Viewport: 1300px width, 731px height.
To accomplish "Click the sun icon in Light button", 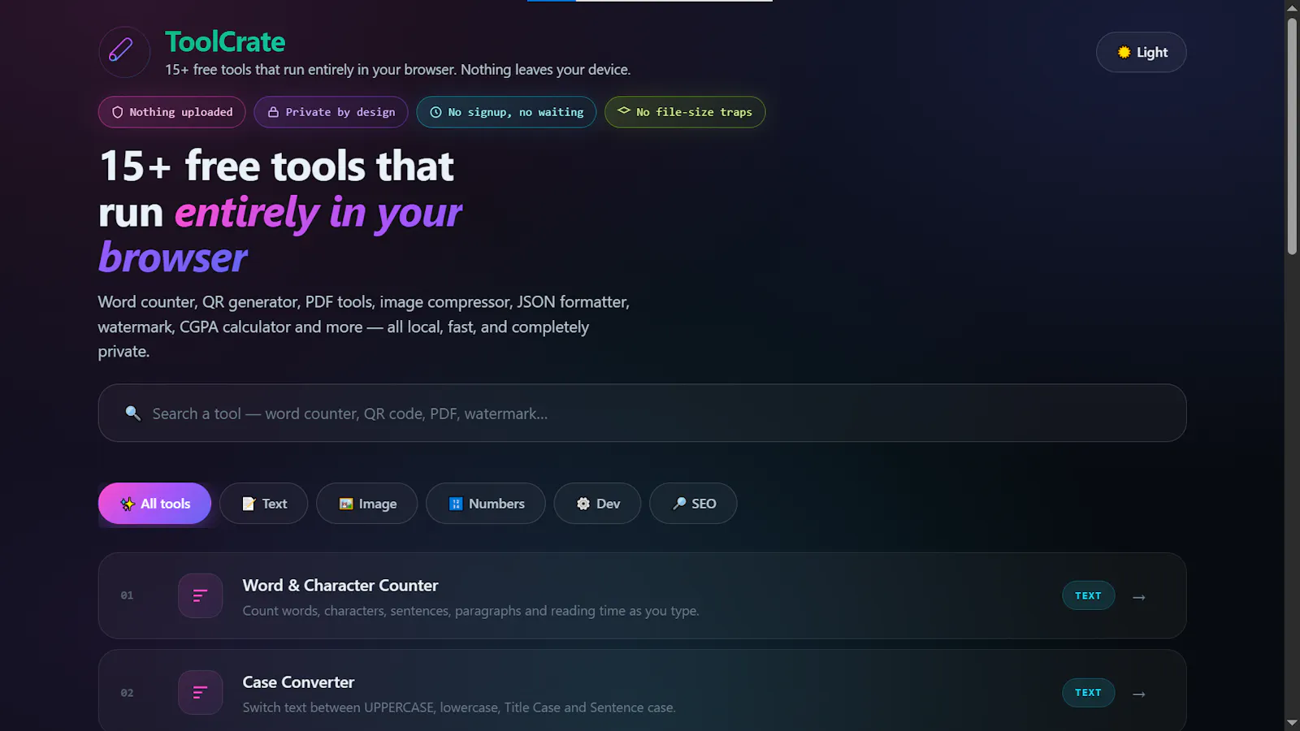I will [x=1124, y=52].
